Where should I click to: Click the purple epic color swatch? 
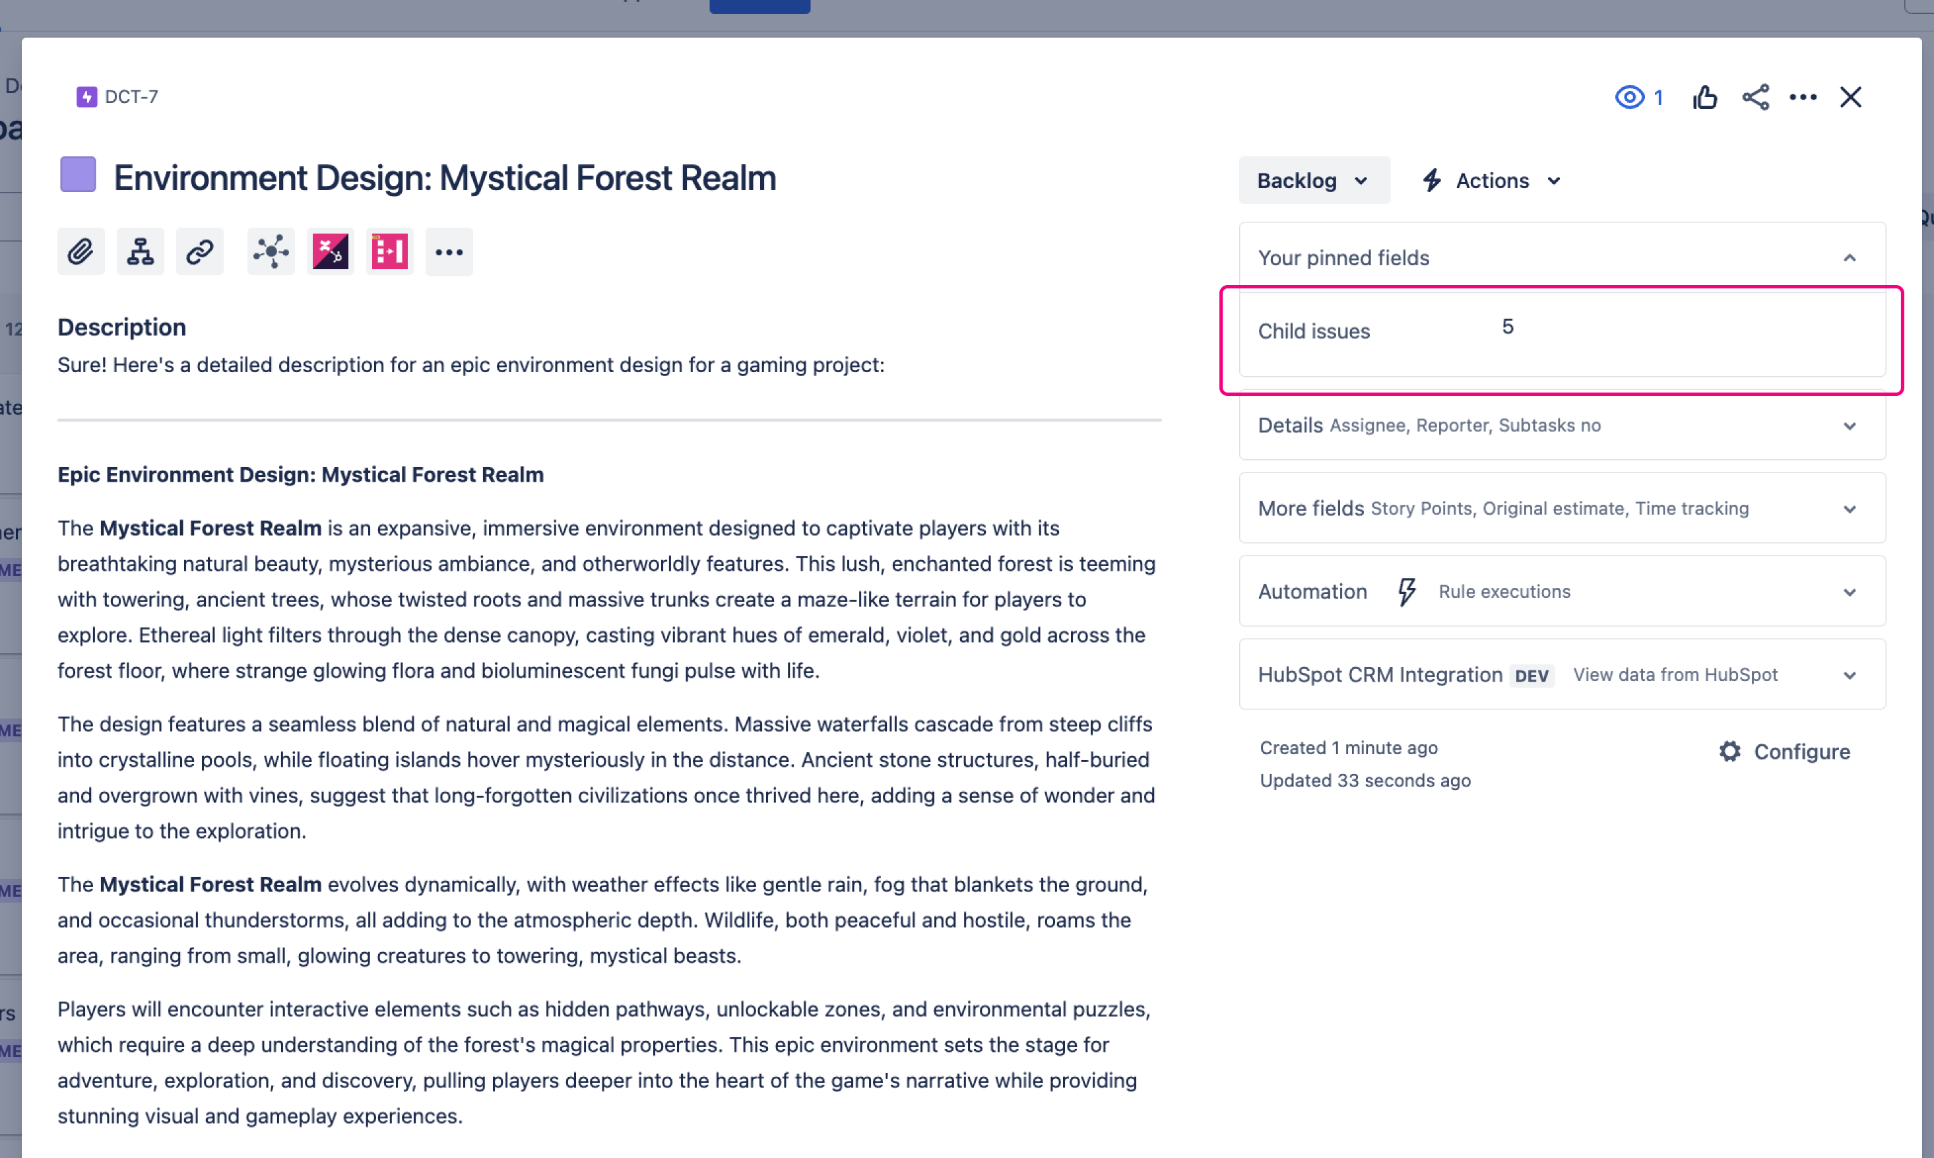[78, 174]
